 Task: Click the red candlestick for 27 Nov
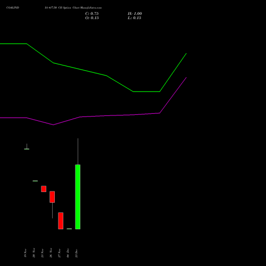point(61,221)
